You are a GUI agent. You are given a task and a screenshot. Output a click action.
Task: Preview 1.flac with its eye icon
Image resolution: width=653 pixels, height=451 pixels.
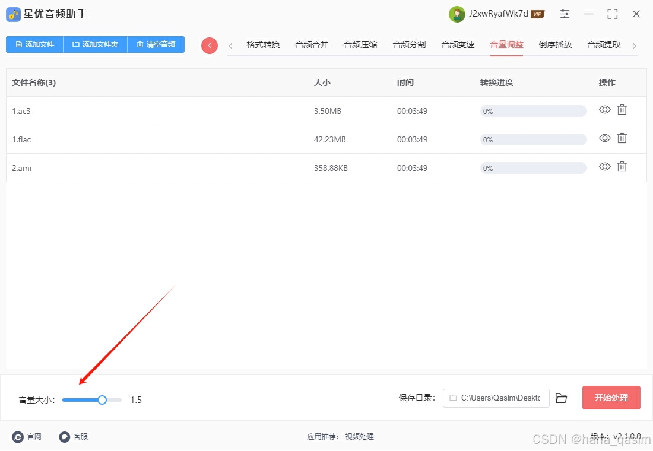click(605, 138)
